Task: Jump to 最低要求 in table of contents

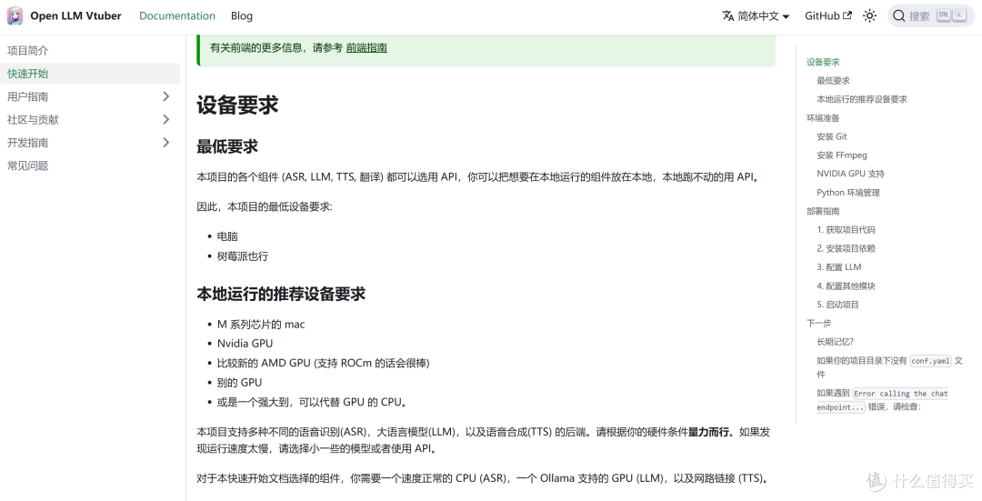Action: [833, 80]
